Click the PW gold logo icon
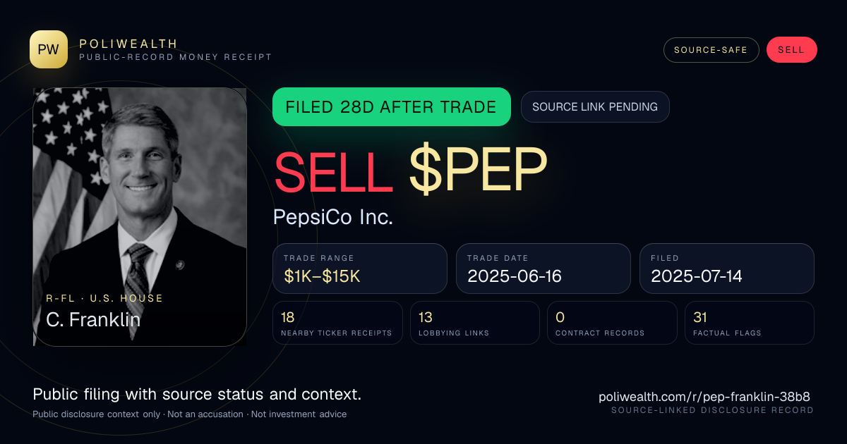Image resolution: width=847 pixels, height=444 pixels. pyautogui.click(x=49, y=49)
